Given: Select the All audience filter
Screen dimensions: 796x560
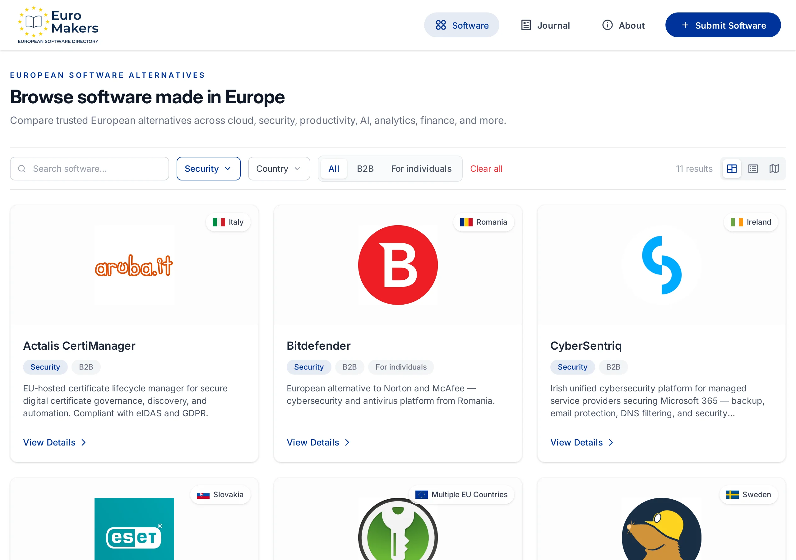Looking at the screenshot, I should [x=334, y=169].
